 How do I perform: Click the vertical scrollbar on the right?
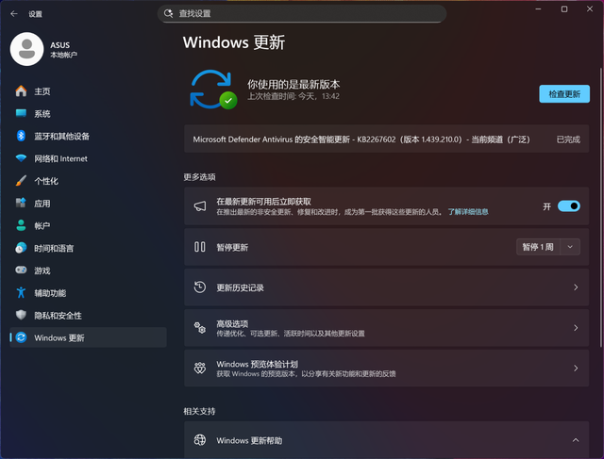click(600, 207)
